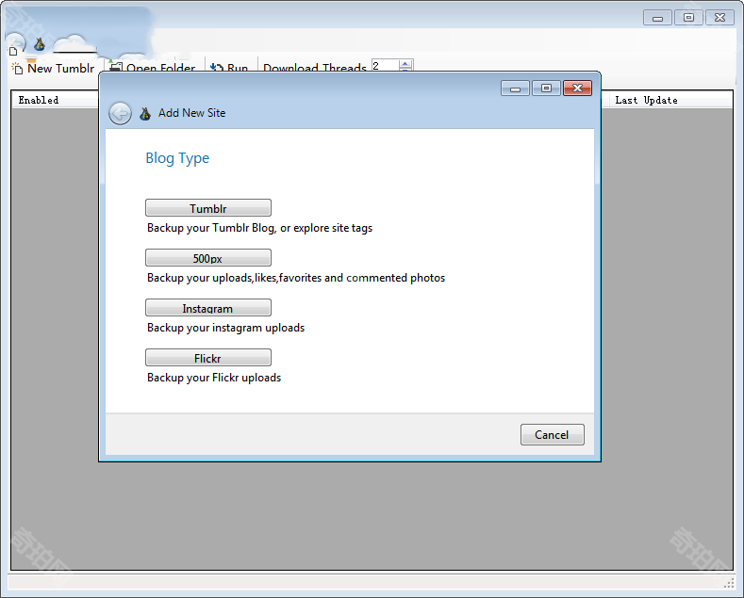Maximize the Add New Site dialog

(x=546, y=89)
